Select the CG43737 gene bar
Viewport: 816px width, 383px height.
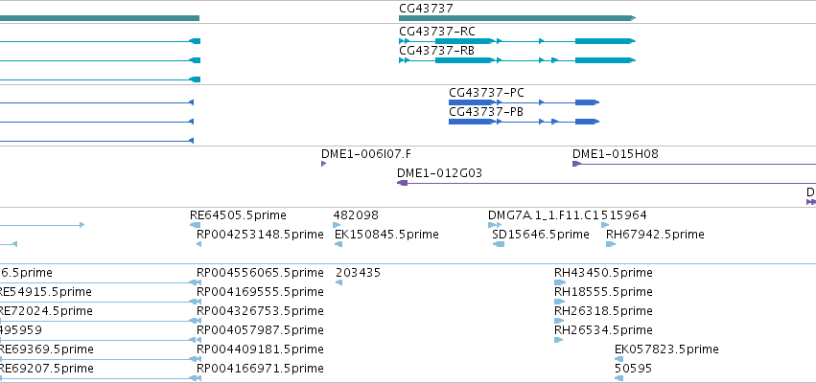(517, 18)
